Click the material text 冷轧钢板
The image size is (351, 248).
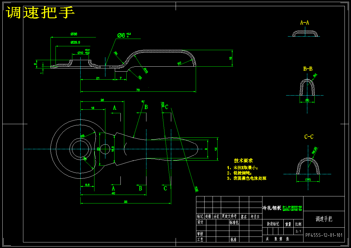point(272,208)
